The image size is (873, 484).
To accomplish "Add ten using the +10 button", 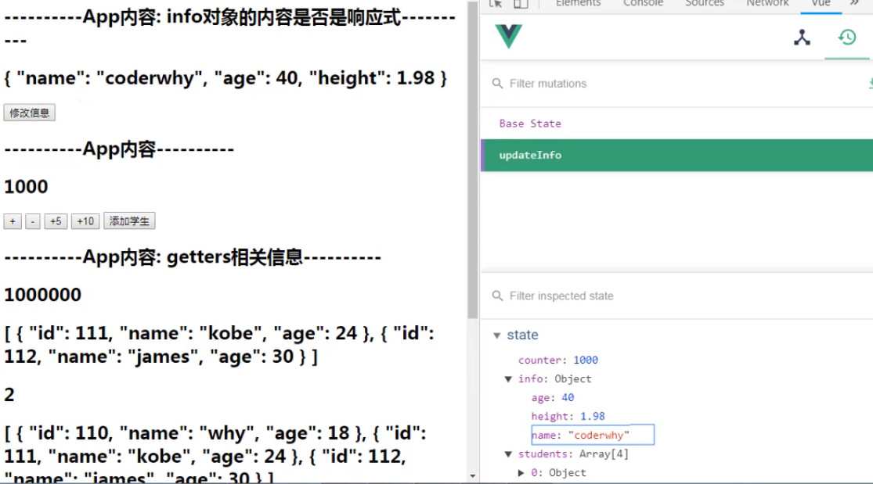I will click(85, 220).
